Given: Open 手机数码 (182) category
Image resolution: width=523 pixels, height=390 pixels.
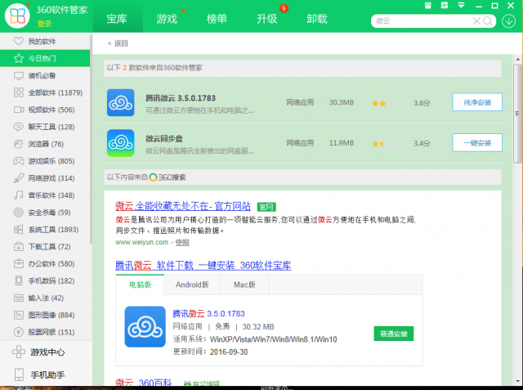Looking at the screenshot, I should [x=45, y=280].
